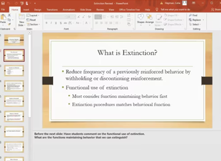Viewport: 221px width, 161px height.
Task: Open the Shape Effects dropdown
Action: pos(174,24)
